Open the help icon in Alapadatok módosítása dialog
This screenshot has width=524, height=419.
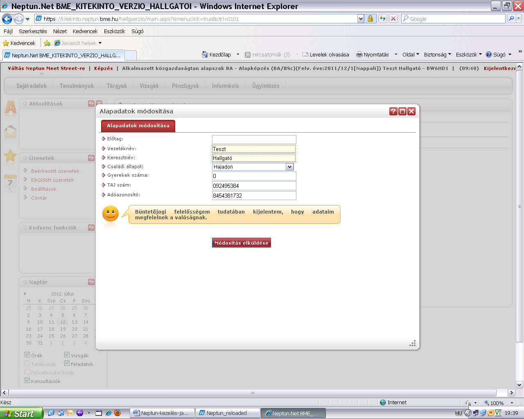393,111
